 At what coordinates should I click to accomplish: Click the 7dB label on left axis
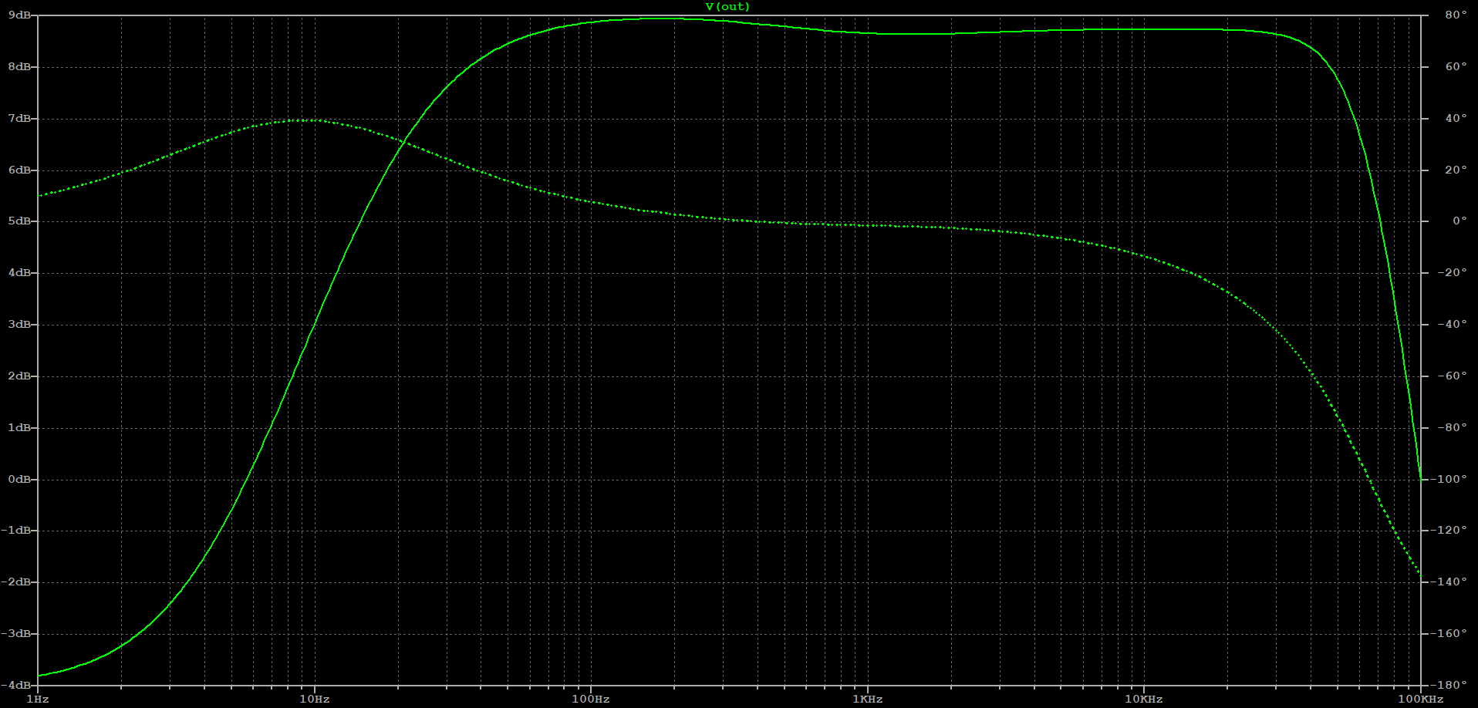(x=20, y=119)
